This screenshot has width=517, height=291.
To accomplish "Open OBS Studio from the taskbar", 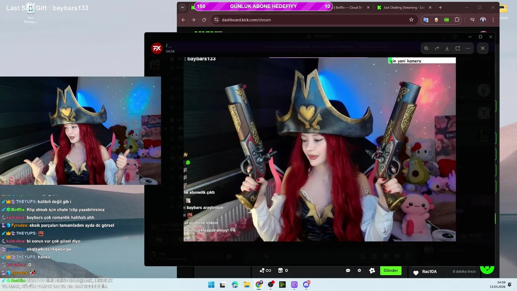I will pyautogui.click(x=271, y=285).
